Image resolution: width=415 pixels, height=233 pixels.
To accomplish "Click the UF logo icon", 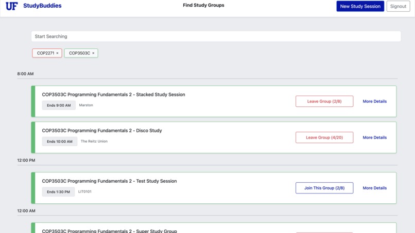I will [x=11, y=6].
